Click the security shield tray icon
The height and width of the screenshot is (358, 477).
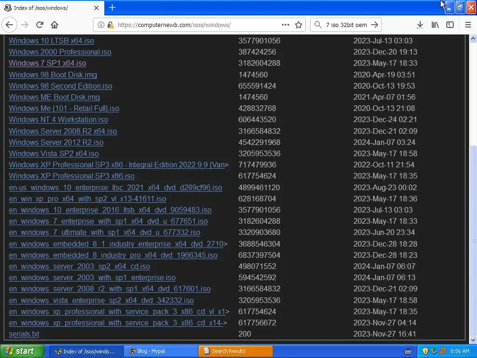pyautogui.click(x=425, y=351)
